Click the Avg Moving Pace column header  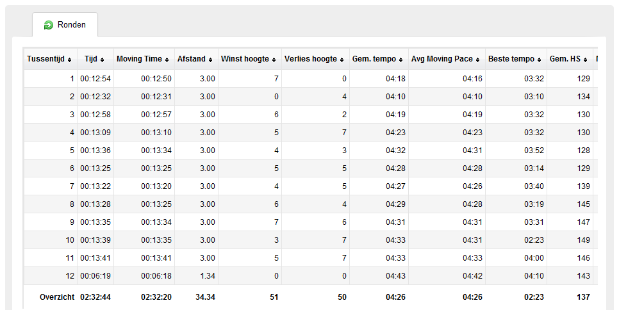pyautogui.click(x=447, y=59)
